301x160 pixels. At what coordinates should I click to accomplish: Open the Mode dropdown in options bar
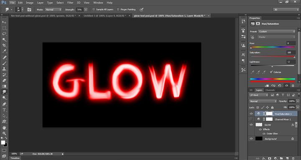[x=53, y=9]
